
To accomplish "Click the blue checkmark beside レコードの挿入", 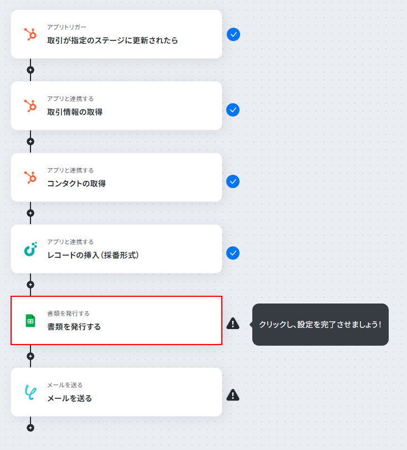I will (x=233, y=253).
